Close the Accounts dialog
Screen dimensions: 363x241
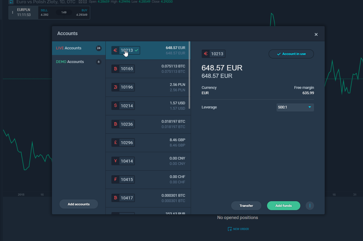[x=316, y=34]
